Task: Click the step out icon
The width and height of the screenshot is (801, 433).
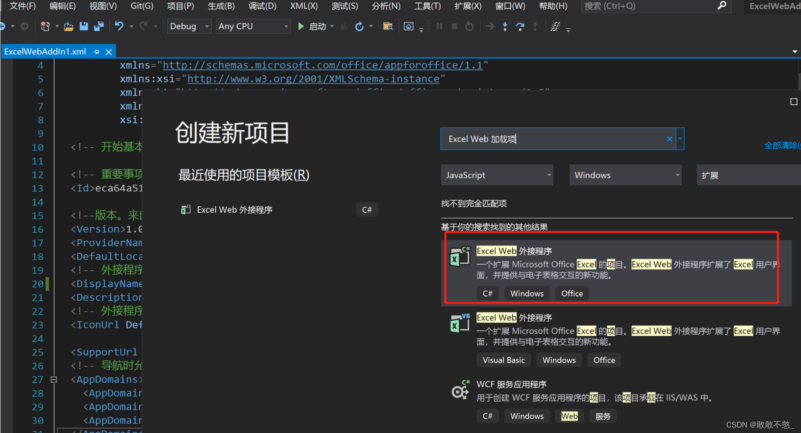Action: coord(535,26)
